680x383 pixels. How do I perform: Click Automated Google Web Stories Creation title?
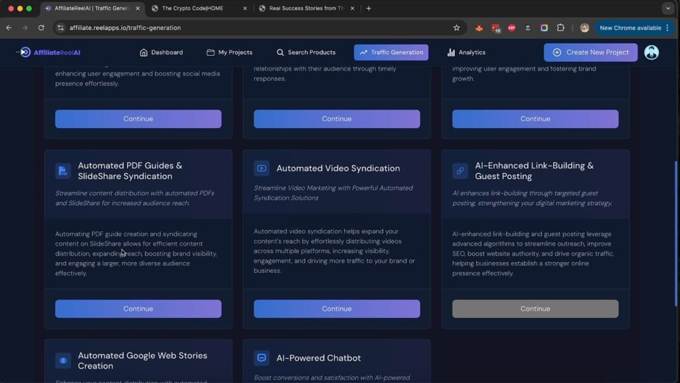pos(142,360)
